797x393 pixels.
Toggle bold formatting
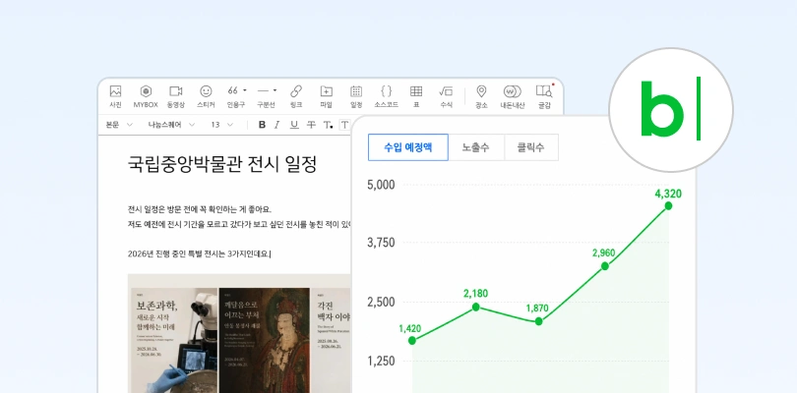click(x=262, y=125)
